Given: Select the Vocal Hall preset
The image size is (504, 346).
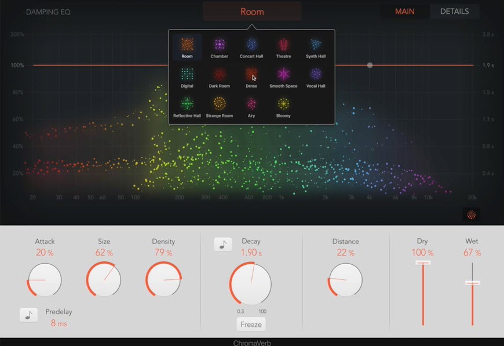Looking at the screenshot, I should (x=315, y=73).
